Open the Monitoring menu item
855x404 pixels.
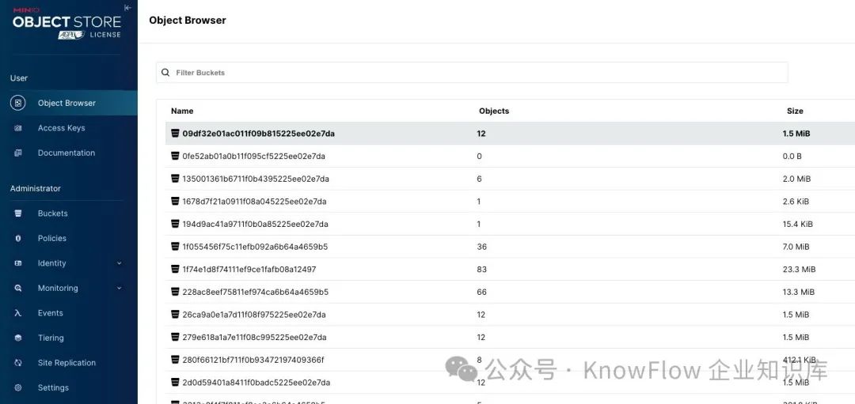[58, 289]
